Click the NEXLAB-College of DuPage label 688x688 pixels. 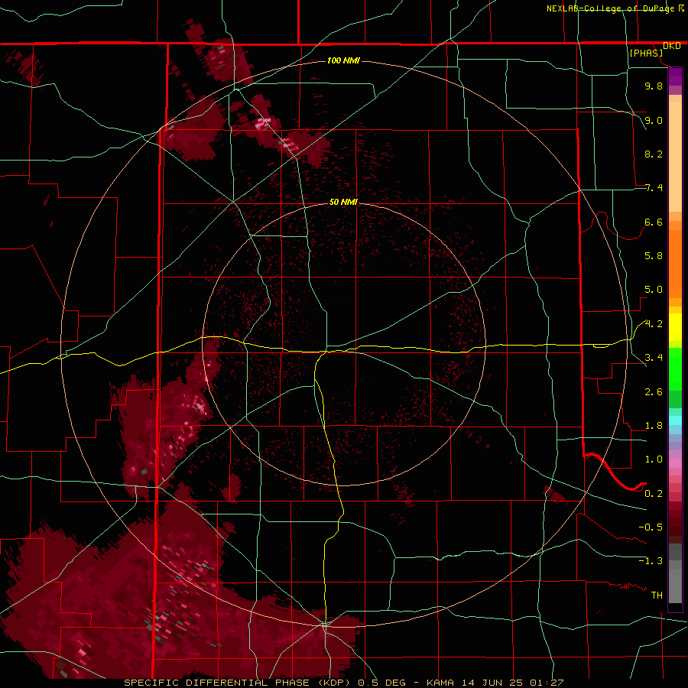(x=612, y=8)
